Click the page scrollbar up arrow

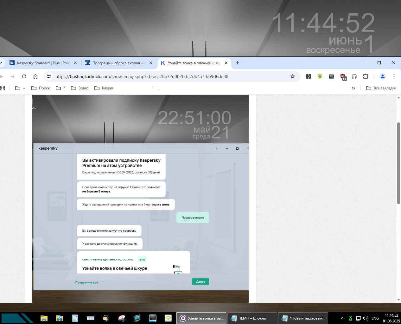[398, 97]
